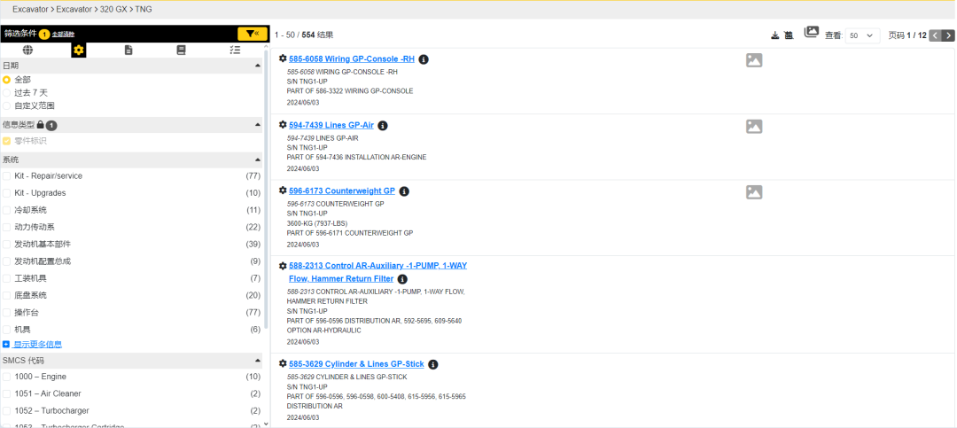This screenshot has width=957, height=428.
Task: Click the filter count badge beside 筛选条件
Action: (44, 35)
